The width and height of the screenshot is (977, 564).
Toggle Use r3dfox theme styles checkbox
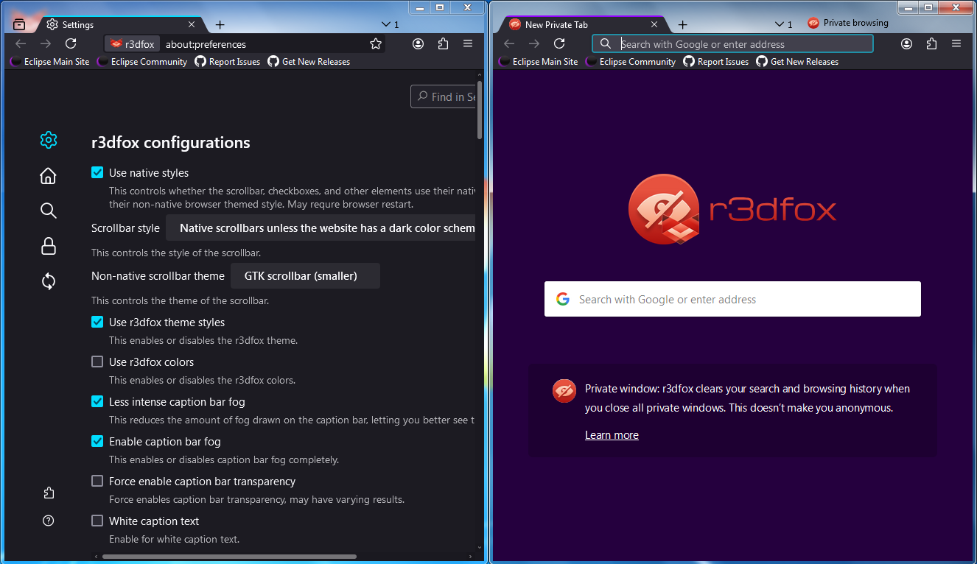click(x=97, y=322)
